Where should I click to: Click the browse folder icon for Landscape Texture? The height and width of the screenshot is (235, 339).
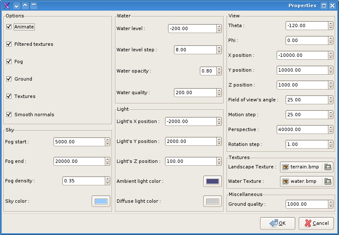328,167
